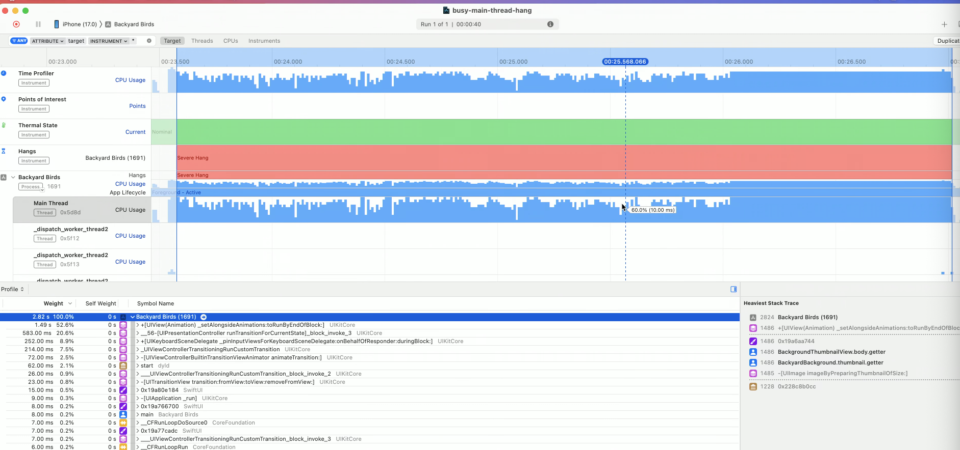Select BackgroundThumbnailView.body.getter stack frame
The image size is (960, 450).
(x=831, y=352)
